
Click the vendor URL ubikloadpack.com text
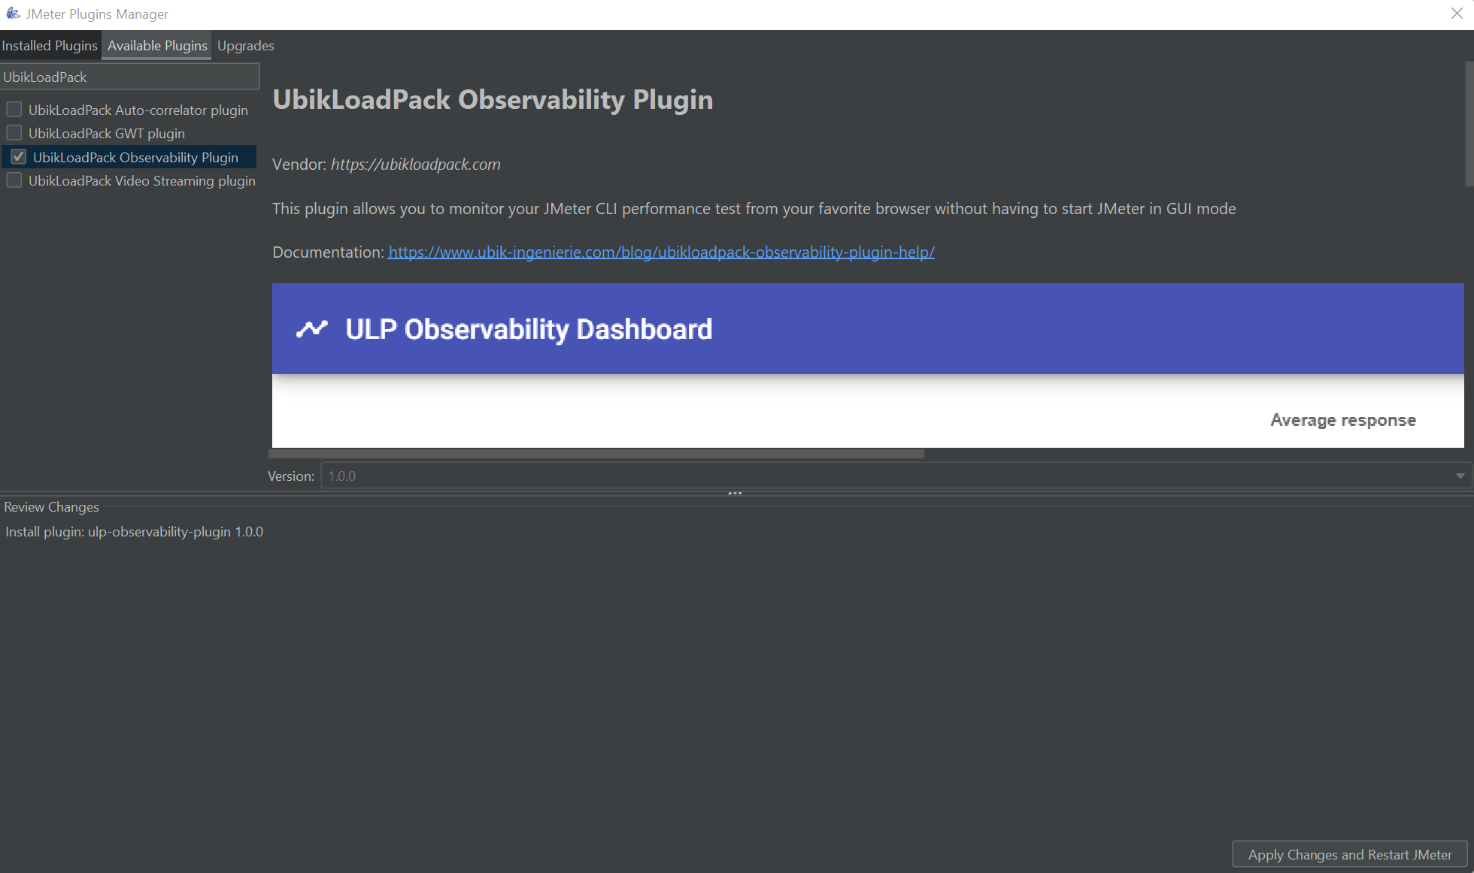[x=416, y=165]
